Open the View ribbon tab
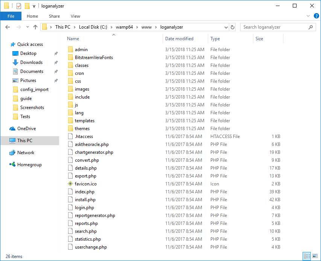The width and height of the screenshot is (321, 261). (75, 16)
